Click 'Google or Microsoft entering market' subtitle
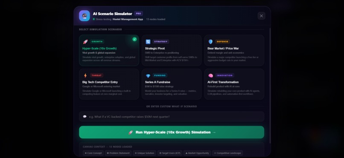The height and width of the screenshot is (158, 344). point(101,86)
